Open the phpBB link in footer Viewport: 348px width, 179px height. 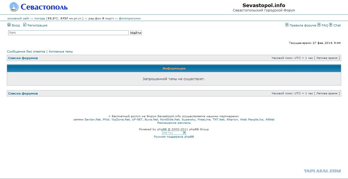162,129
